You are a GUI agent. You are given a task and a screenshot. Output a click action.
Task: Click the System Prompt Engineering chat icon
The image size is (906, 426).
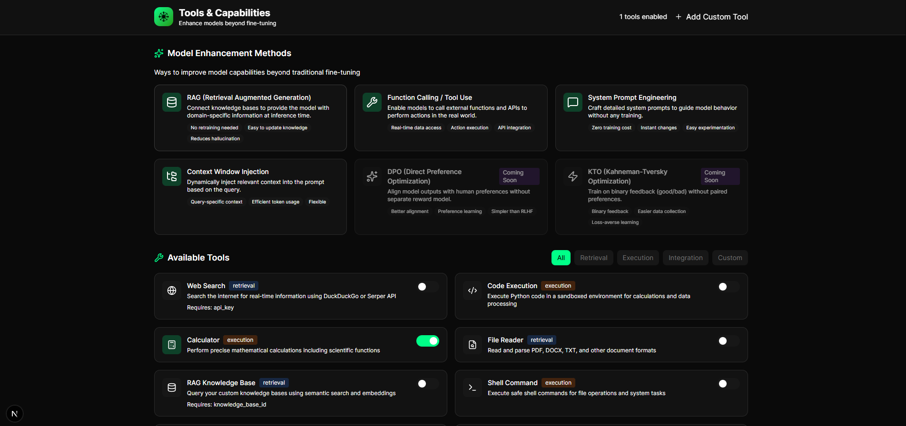[x=572, y=102]
